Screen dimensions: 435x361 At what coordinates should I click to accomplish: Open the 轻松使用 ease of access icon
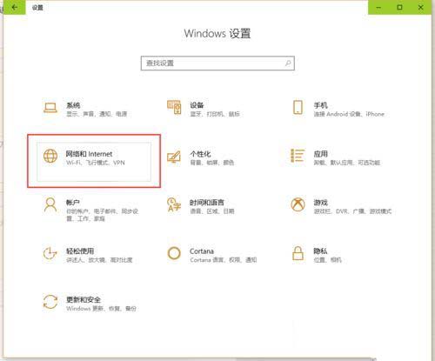coord(50,254)
